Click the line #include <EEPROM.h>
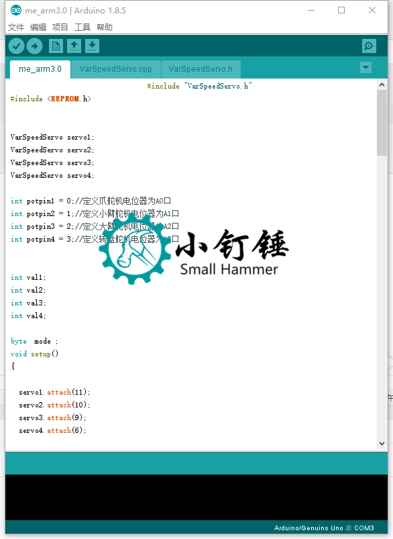This screenshot has width=393, height=539. tap(51, 99)
